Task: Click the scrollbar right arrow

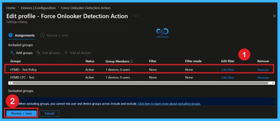Action: click(273, 83)
